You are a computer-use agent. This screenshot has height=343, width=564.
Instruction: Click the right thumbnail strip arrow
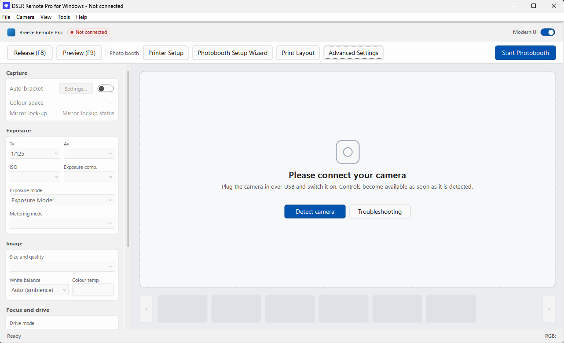(549, 309)
